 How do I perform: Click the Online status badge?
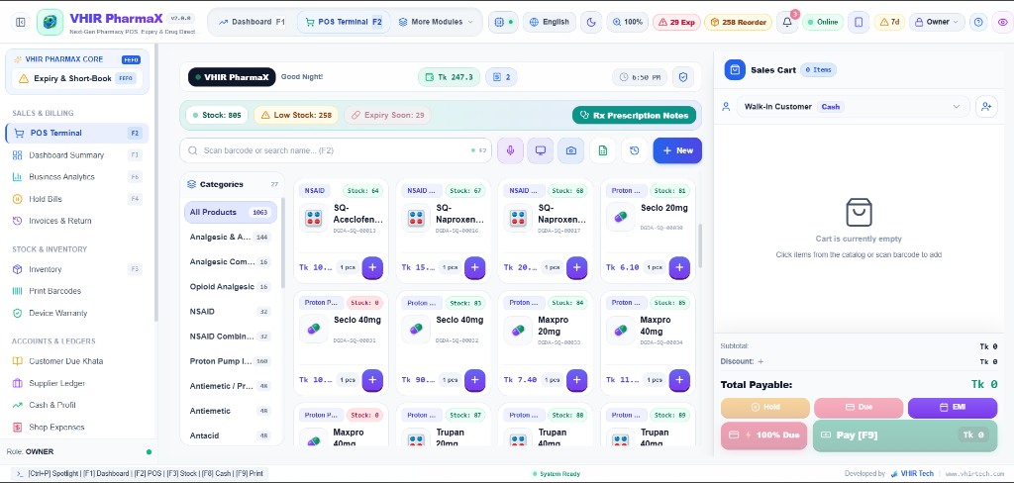tap(823, 22)
